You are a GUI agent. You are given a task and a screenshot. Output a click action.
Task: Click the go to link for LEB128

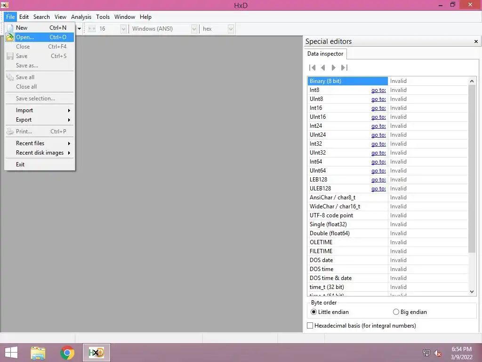click(x=378, y=180)
